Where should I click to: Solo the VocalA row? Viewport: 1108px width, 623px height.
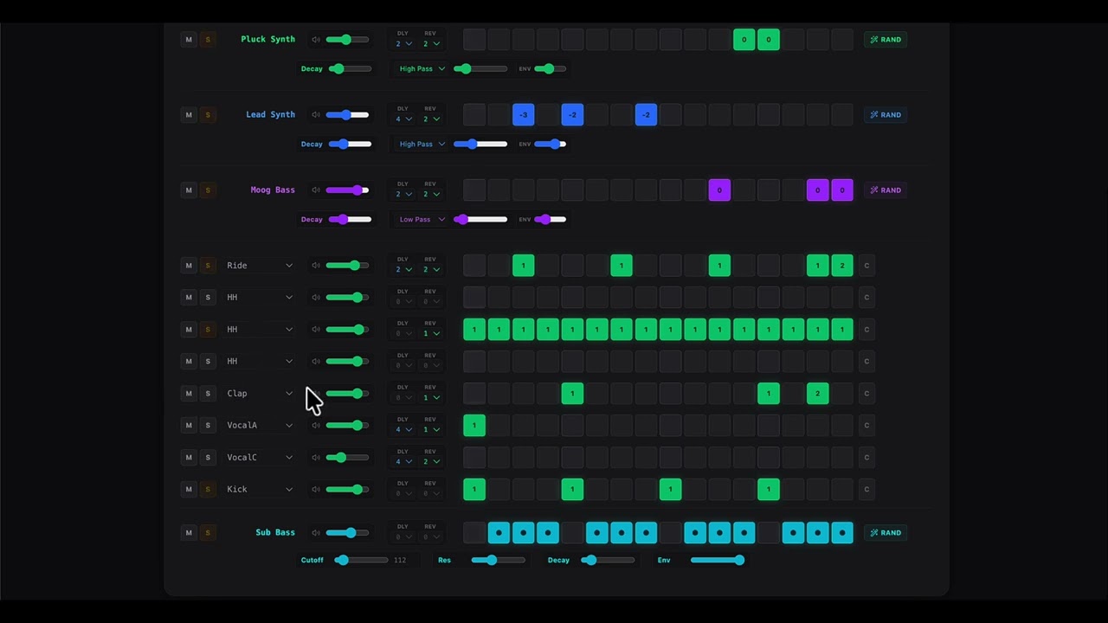pos(208,426)
